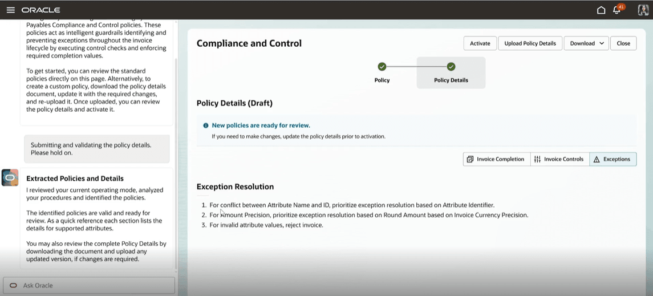Go to the Home icon
Image resolution: width=653 pixels, height=296 pixels.
(601, 10)
